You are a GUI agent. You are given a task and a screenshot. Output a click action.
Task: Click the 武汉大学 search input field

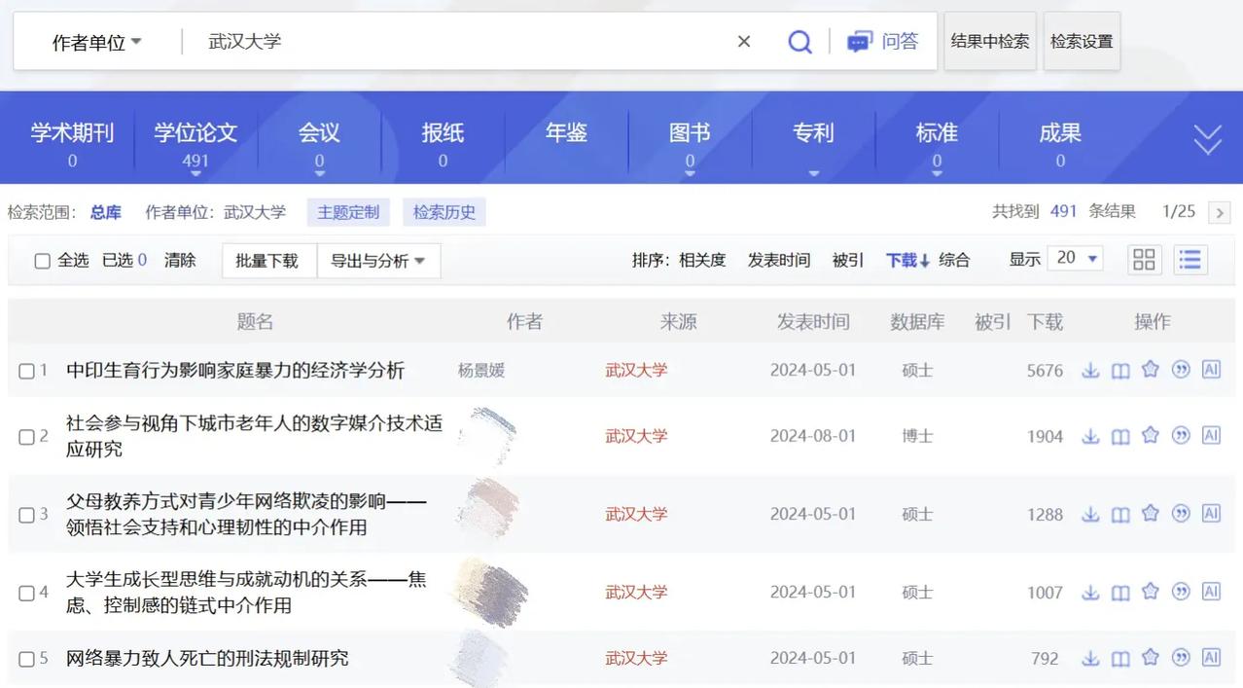(457, 42)
